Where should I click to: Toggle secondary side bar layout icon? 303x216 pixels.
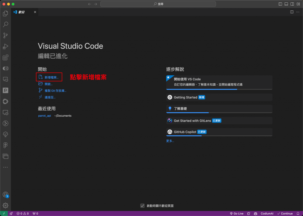click(x=292, y=4)
